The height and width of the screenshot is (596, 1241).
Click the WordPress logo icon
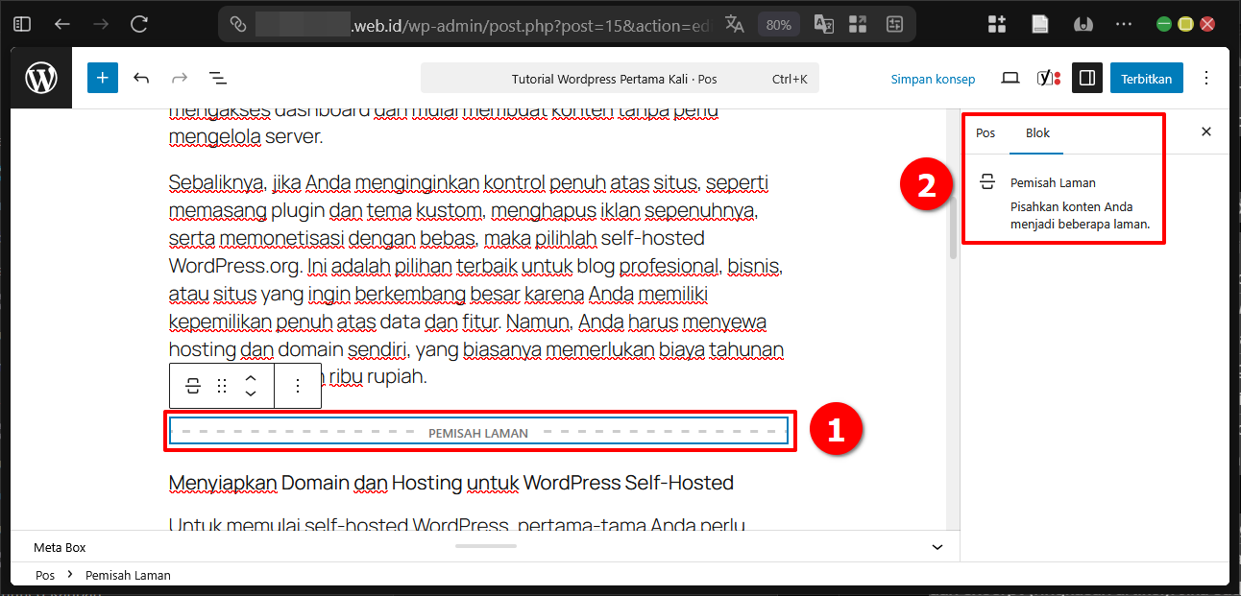pyautogui.click(x=40, y=78)
